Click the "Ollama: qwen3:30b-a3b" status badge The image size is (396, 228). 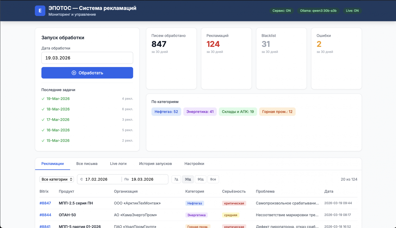pyautogui.click(x=318, y=11)
